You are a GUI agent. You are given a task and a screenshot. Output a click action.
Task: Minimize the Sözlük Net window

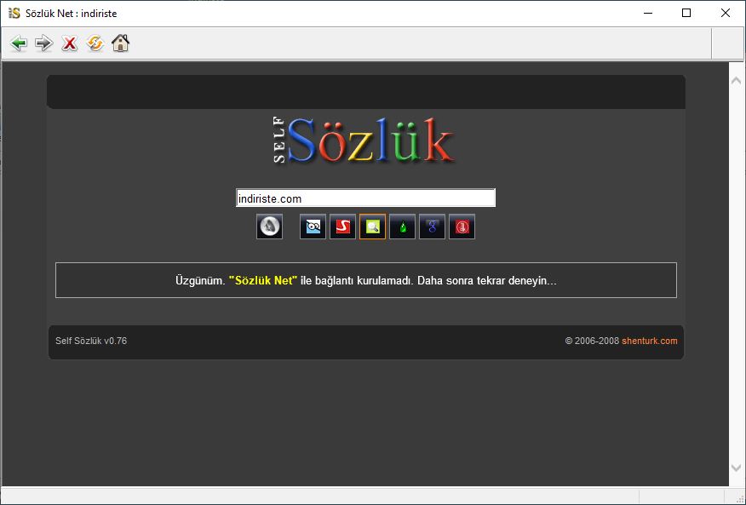click(x=648, y=14)
